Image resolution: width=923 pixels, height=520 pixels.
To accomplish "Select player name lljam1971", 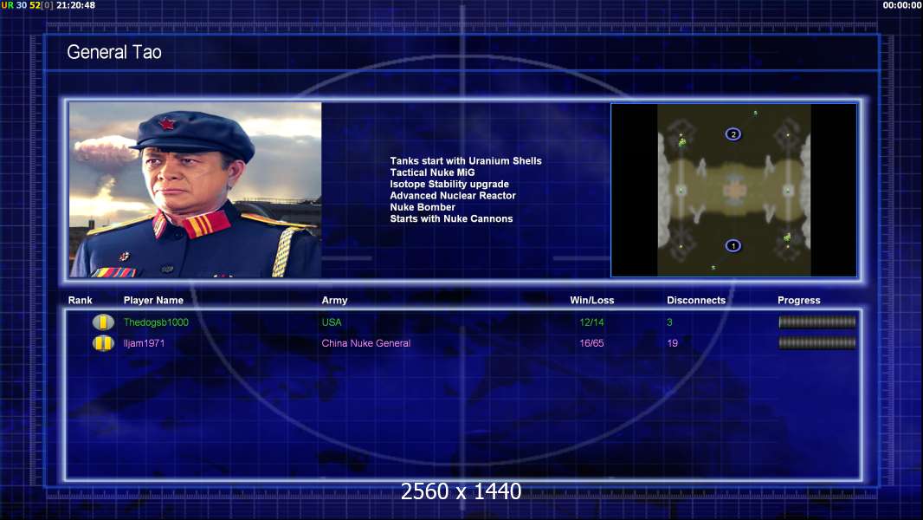I will tap(144, 343).
